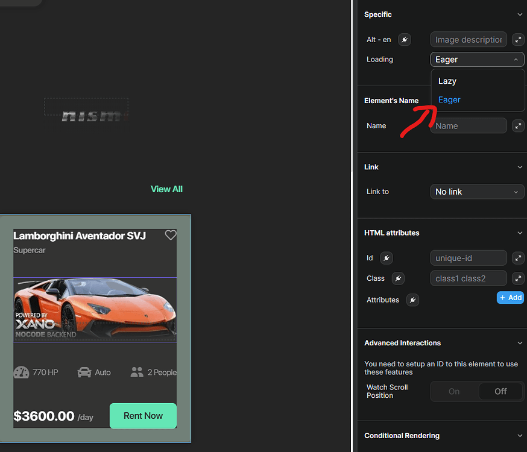Switch Watch Scroll Position to On
Screen dimensions: 527x452
[453, 391]
